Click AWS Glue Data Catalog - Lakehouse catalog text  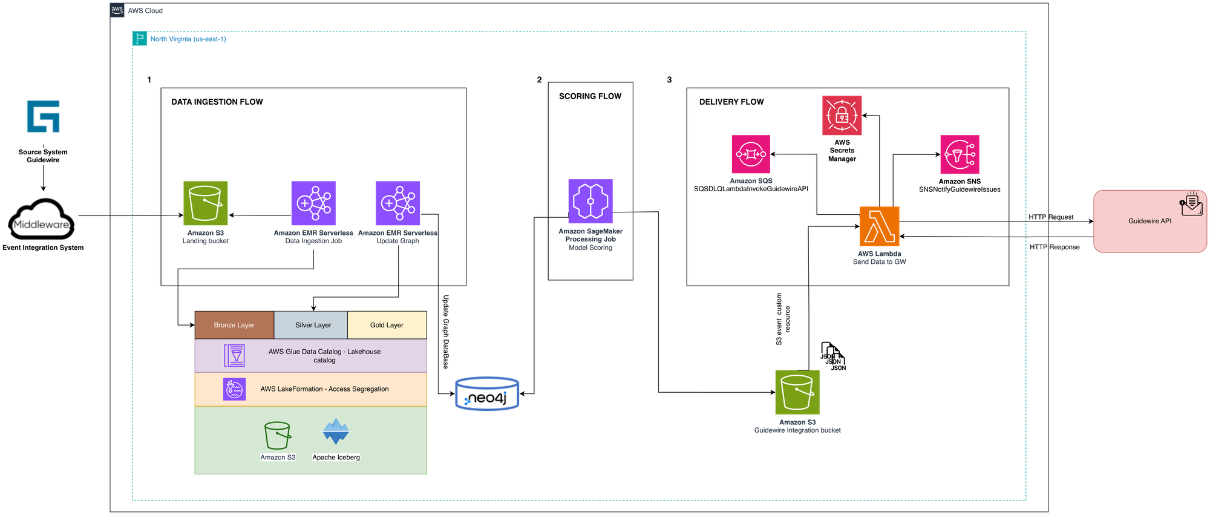(324, 356)
